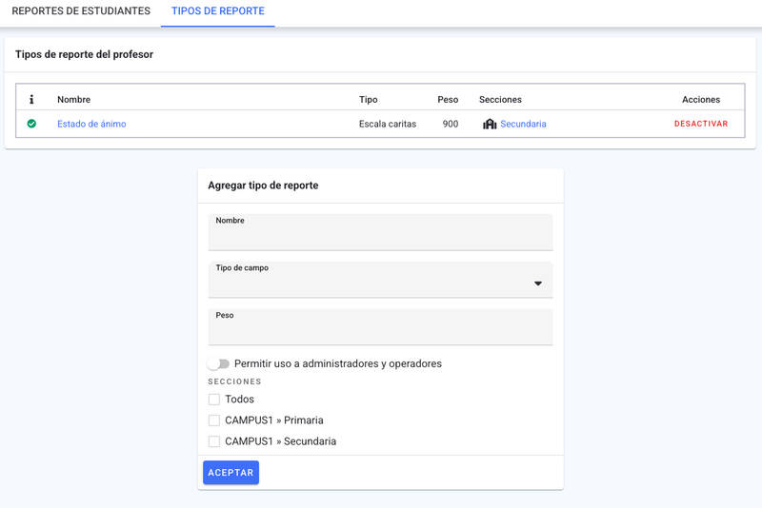Click the green active status check icon
Image resolution: width=762 pixels, height=508 pixels.
[31, 124]
